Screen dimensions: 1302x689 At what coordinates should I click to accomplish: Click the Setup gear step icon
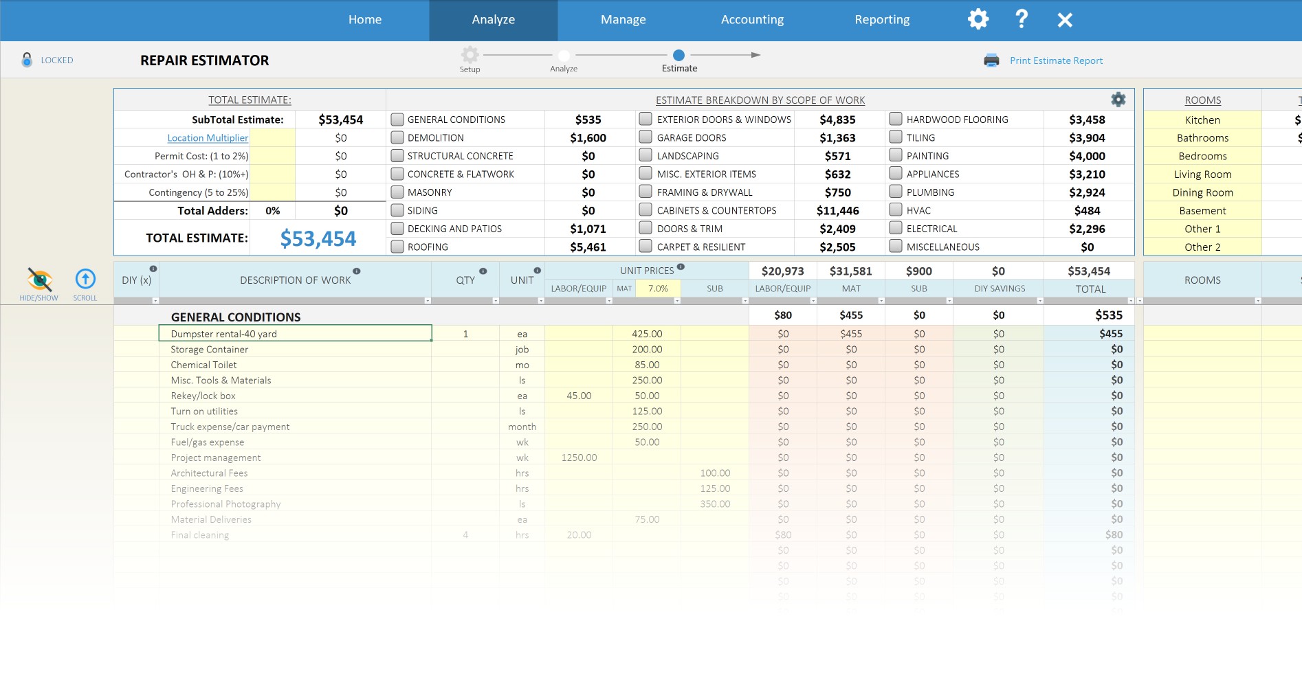pyautogui.click(x=470, y=55)
